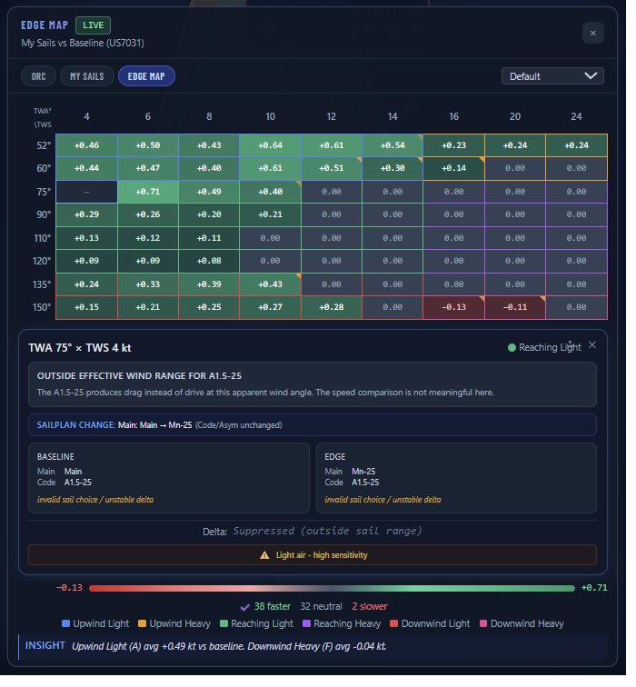Image resolution: width=636 pixels, height=687 pixels.
Task: Click the LIVE status badge
Action: (x=94, y=25)
